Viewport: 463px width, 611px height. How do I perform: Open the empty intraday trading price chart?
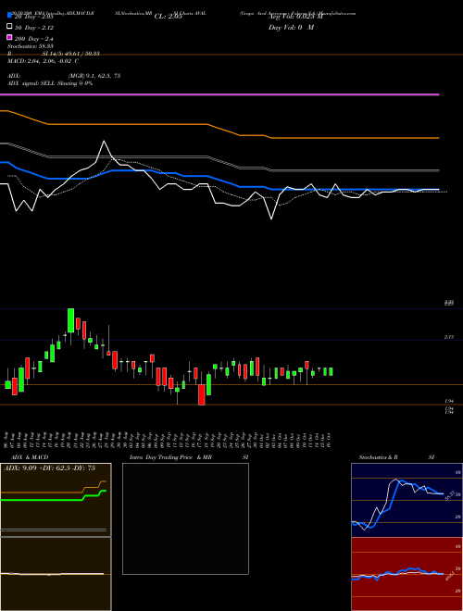click(x=185, y=518)
